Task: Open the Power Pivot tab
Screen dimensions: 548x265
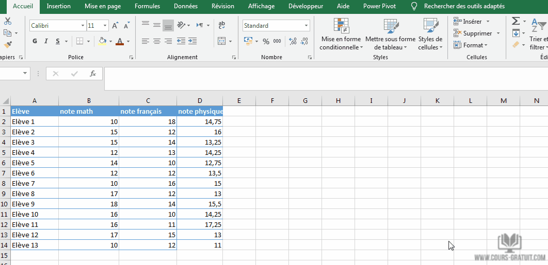Action: (x=380, y=6)
